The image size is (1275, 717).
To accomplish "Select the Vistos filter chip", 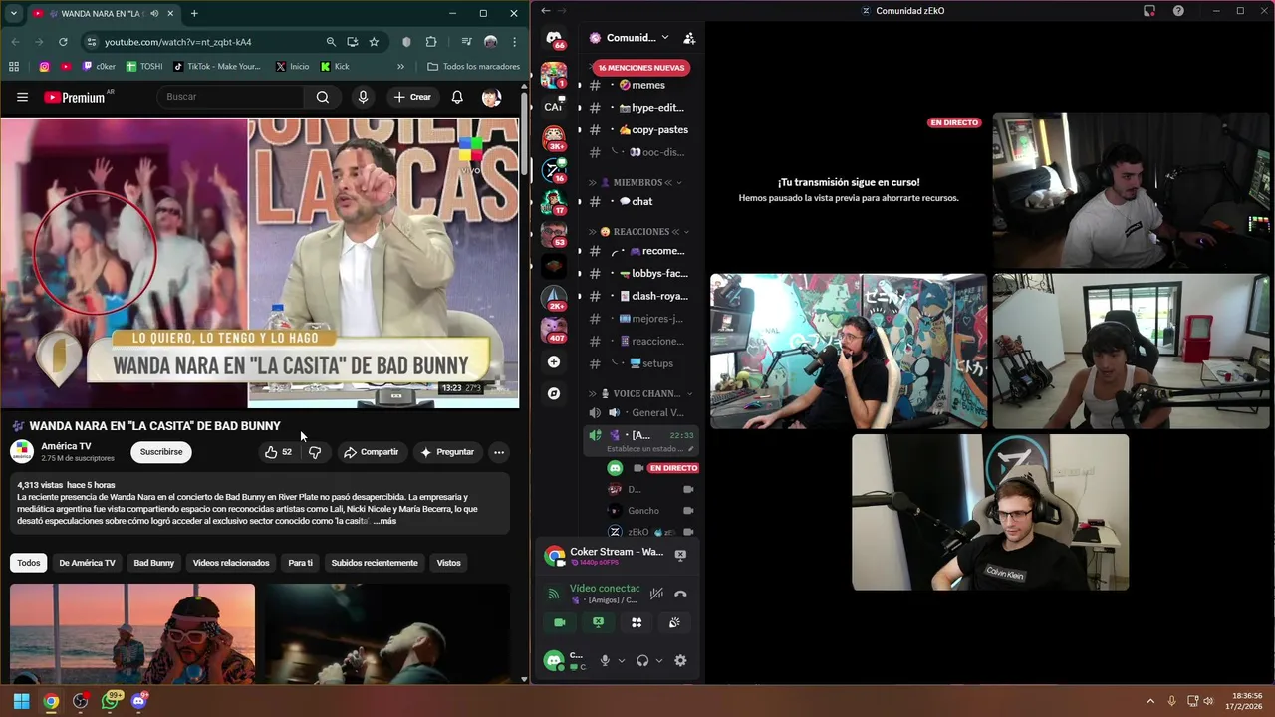I will (x=449, y=563).
